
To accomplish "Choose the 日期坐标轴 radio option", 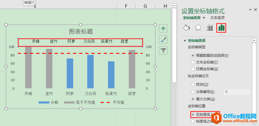I will pyautogui.click(x=193, y=69).
